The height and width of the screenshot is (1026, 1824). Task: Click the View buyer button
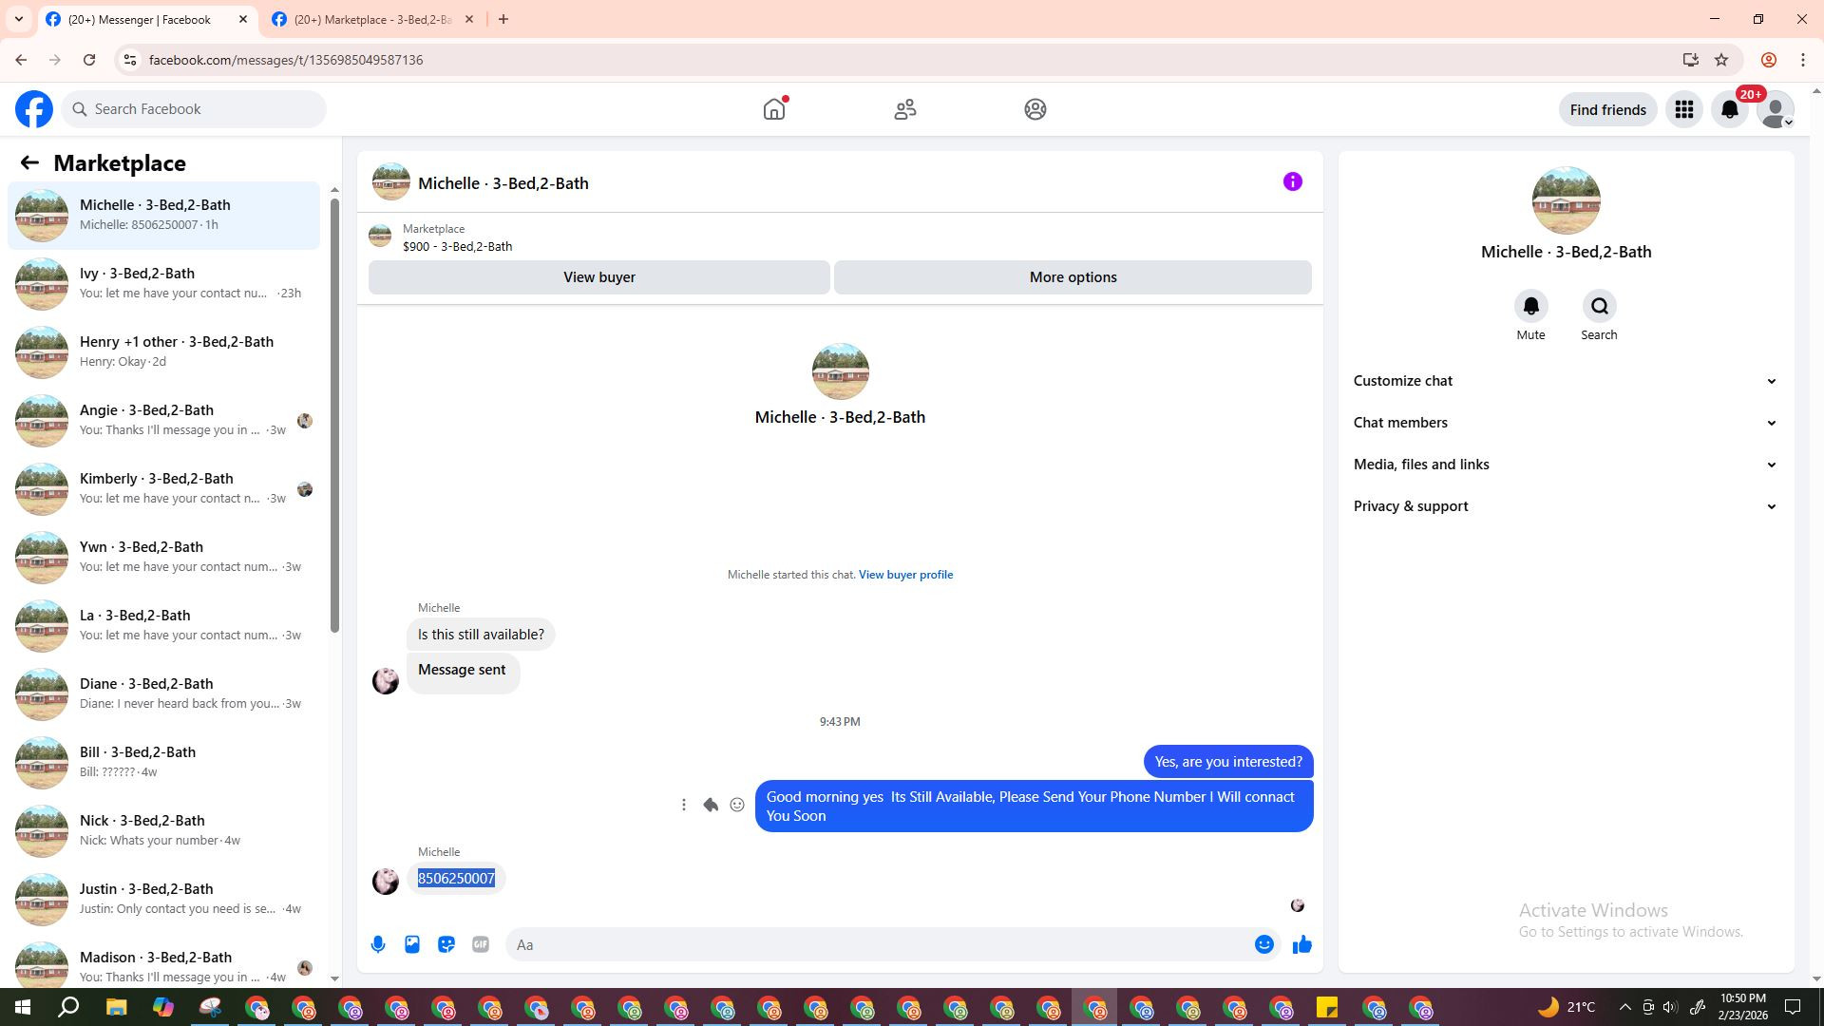point(598,277)
